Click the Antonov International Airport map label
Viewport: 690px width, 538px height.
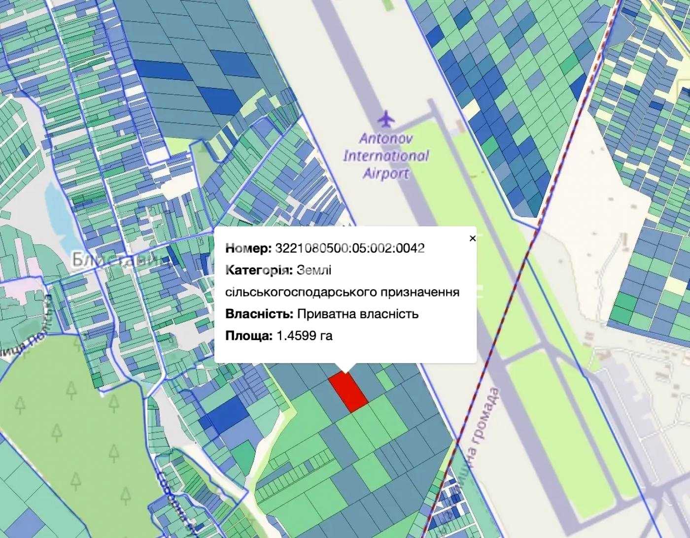point(386,156)
